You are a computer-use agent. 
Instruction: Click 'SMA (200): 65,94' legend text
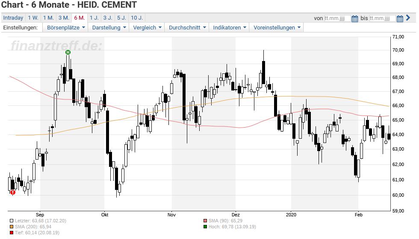pyautogui.click(x=33, y=227)
